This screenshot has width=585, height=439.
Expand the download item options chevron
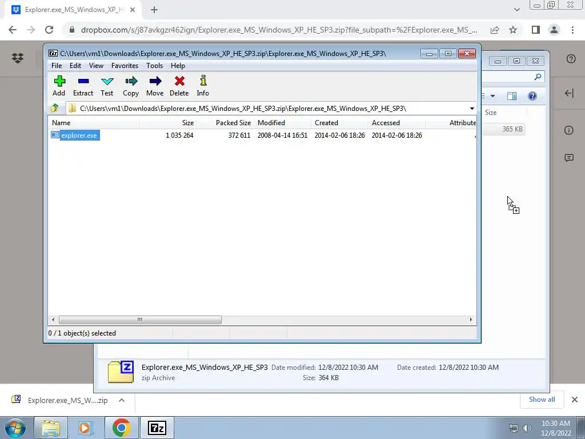(x=122, y=400)
